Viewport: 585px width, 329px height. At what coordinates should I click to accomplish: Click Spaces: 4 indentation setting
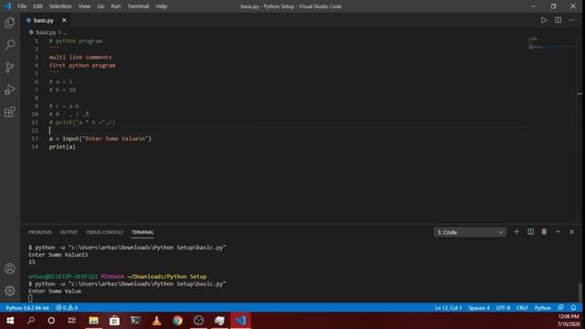point(479,308)
